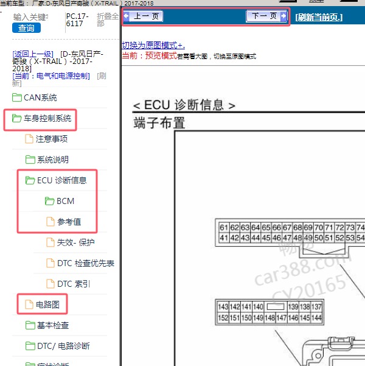
Task: Expand the DTC/ 电路诊断 folder
Action: 63,346
